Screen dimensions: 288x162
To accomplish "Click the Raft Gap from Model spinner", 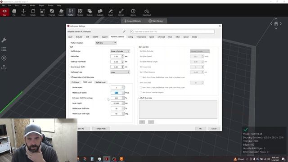I will pos(123,62).
